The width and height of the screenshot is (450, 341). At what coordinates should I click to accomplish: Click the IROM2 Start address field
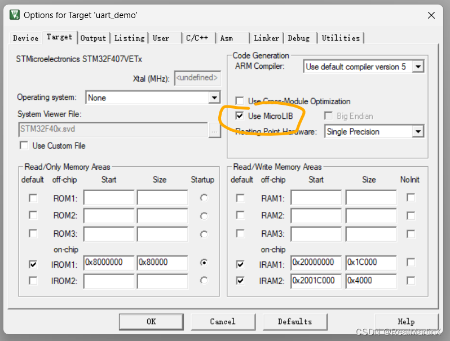tap(109, 281)
